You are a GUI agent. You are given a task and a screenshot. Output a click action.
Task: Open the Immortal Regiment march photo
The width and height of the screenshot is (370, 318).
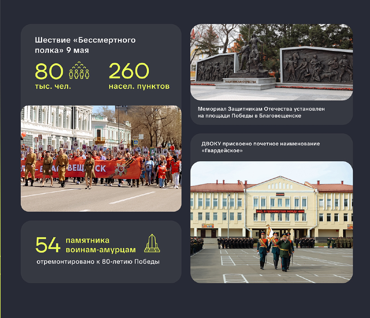101,158
